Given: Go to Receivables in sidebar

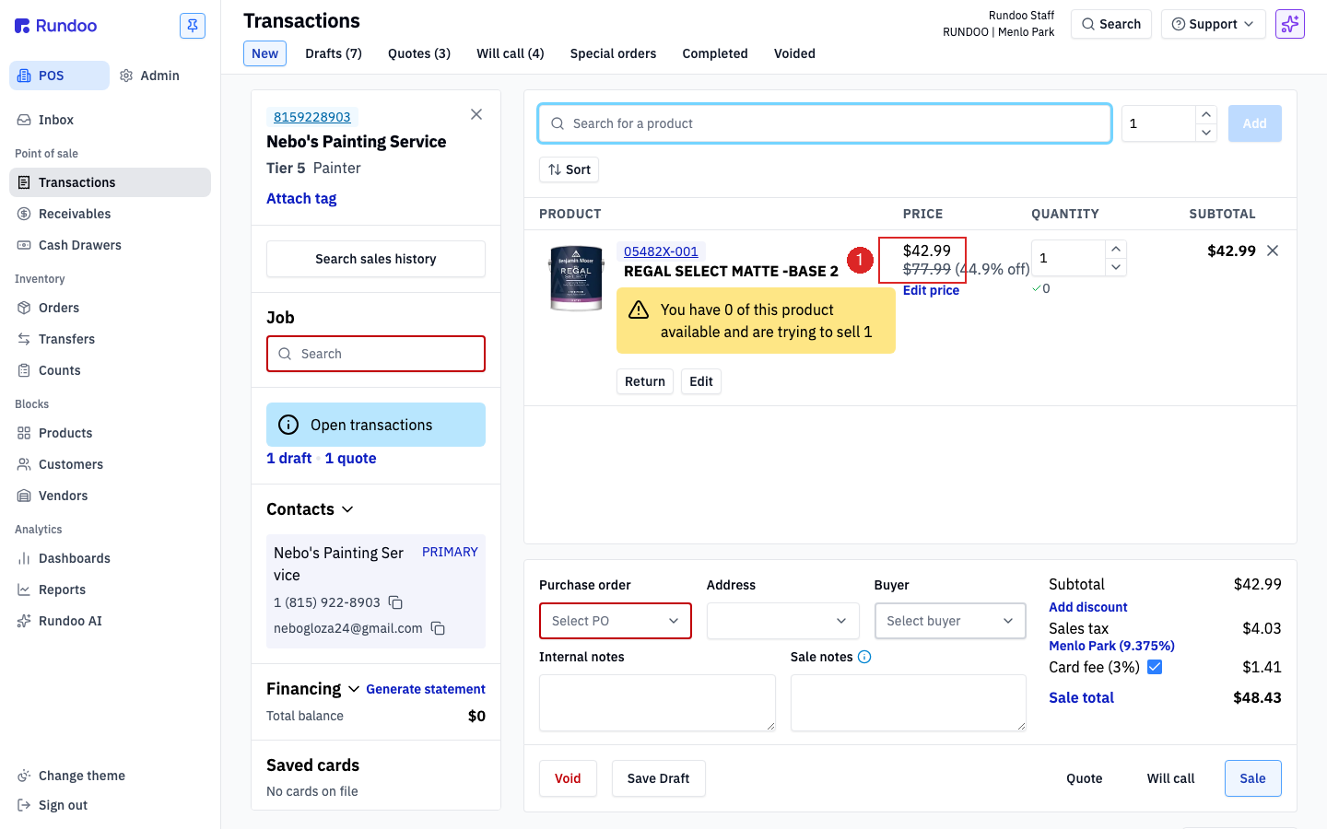Looking at the screenshot, I should point(110,214).
